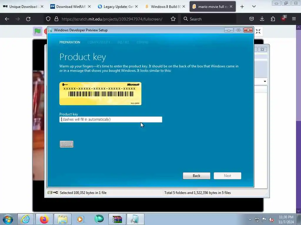301x225 pixels.
Task: Open the Setup program taskbar icon
Action: [x=135, y=219]
